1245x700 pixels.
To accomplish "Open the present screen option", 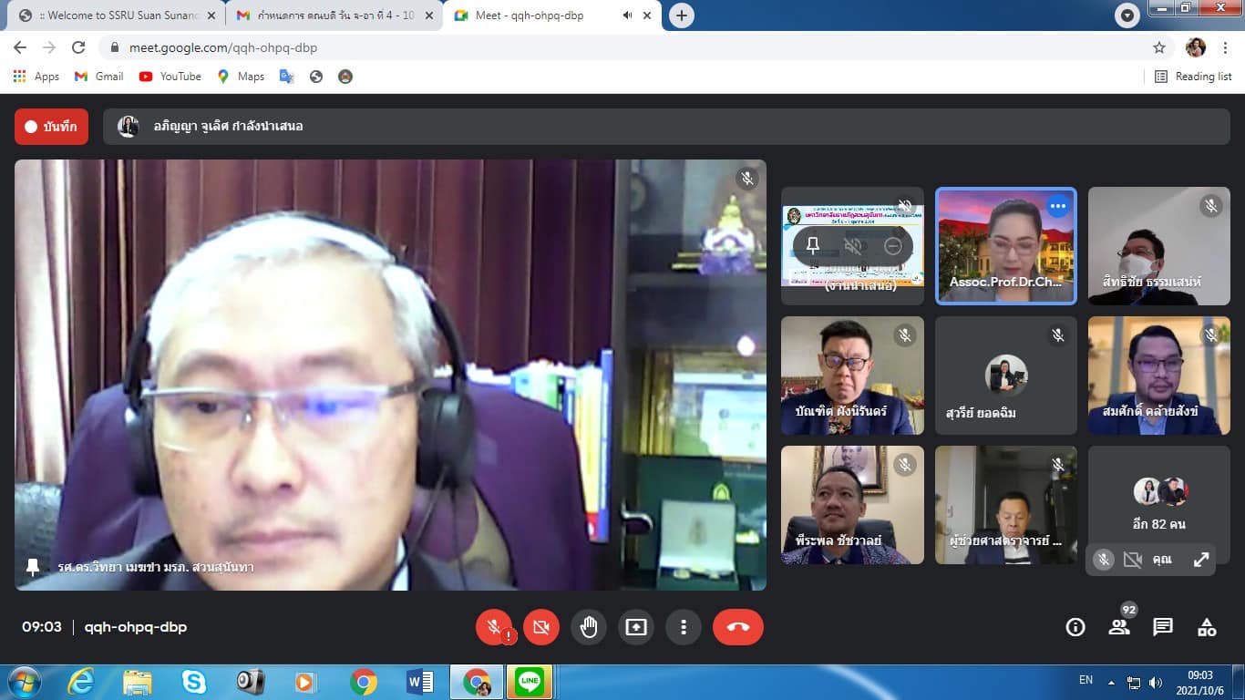I will tap(636, 627).
